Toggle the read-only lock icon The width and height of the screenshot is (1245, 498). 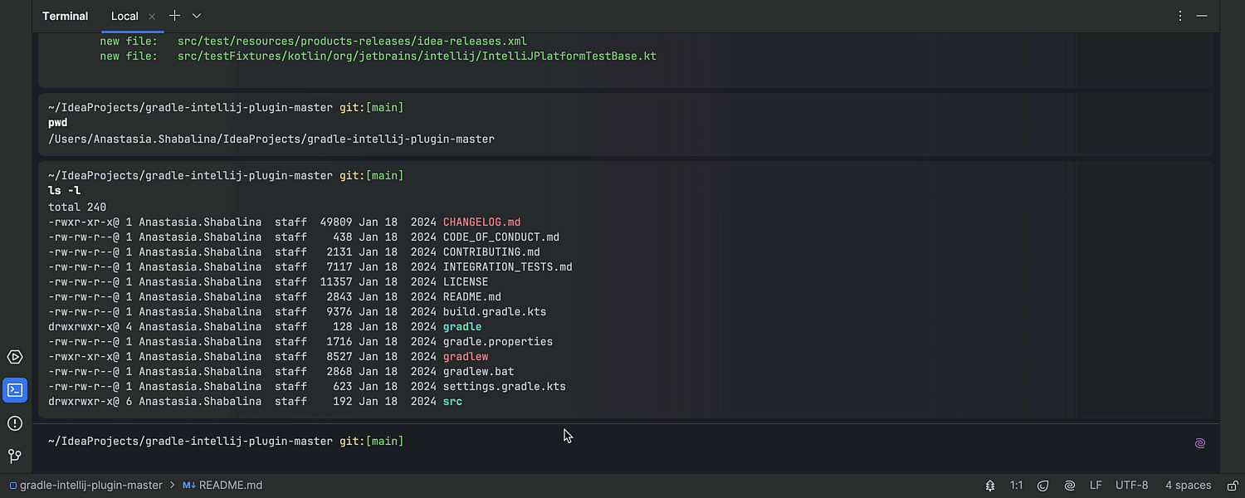pos(1233,486)
